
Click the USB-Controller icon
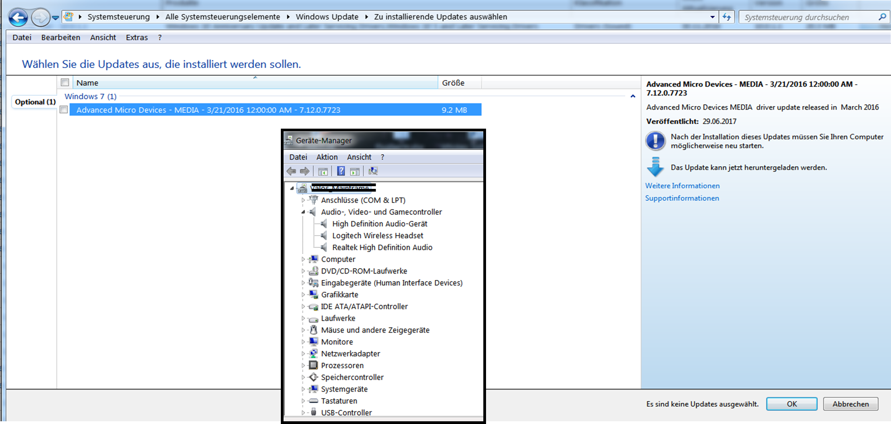[313, 412]
